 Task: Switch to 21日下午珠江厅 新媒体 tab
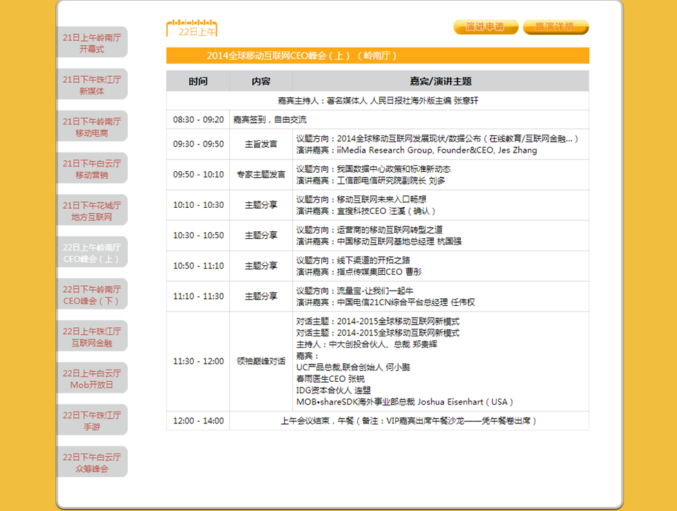tap(92, 84)
